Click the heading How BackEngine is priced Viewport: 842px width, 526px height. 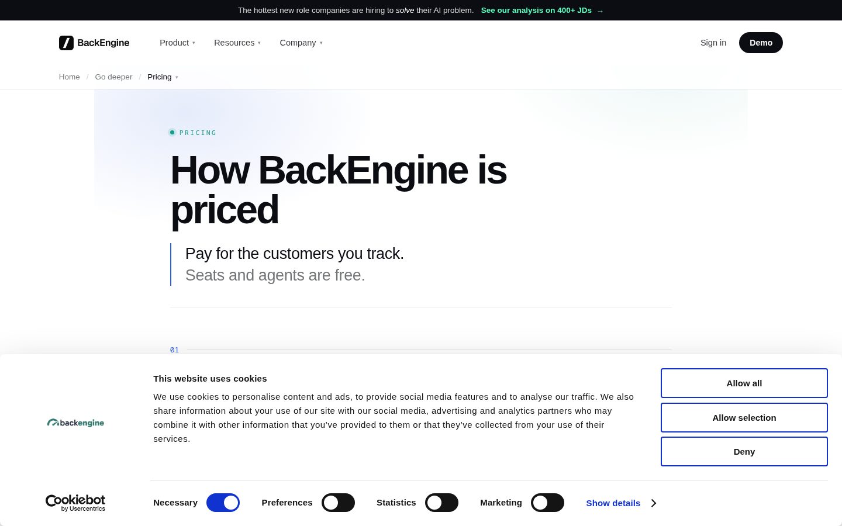[x=339, y=190]
